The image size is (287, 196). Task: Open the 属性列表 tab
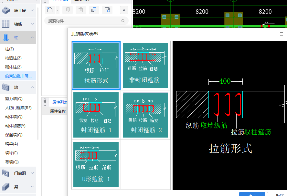point(60,102)
